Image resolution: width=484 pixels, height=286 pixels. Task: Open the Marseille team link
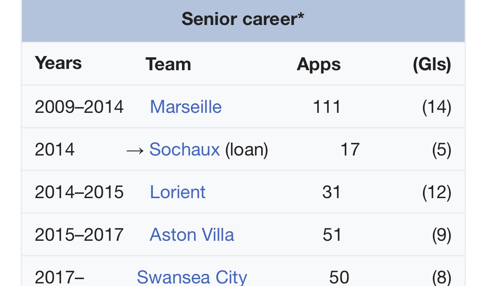point(185,107)
